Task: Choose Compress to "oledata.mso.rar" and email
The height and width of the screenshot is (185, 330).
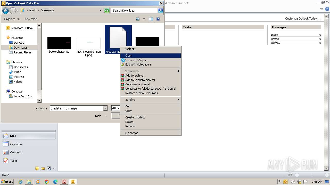Action: [151, 89]
